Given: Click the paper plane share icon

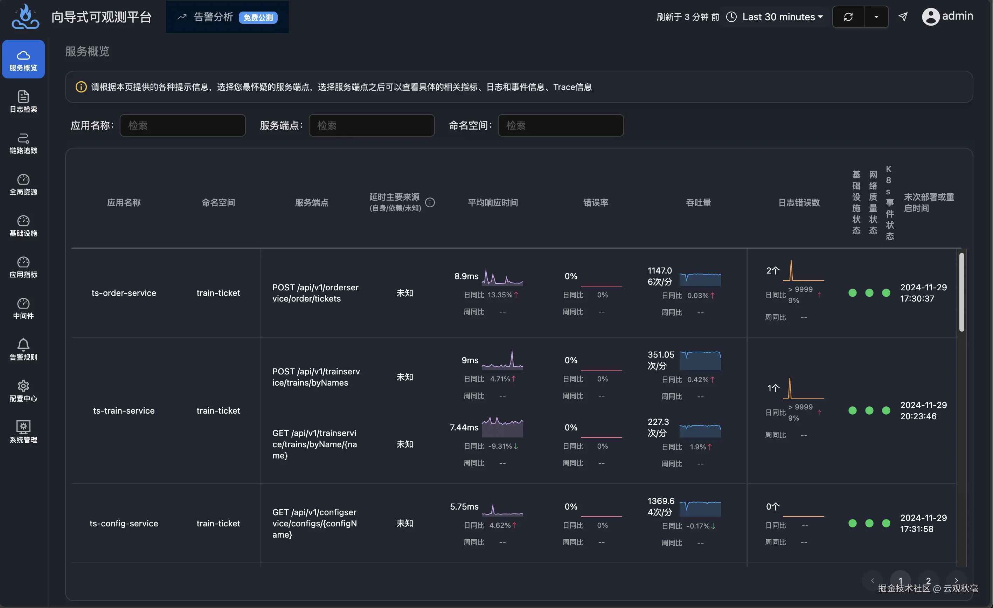Looking at the screenshot, I should pos(903,17).
